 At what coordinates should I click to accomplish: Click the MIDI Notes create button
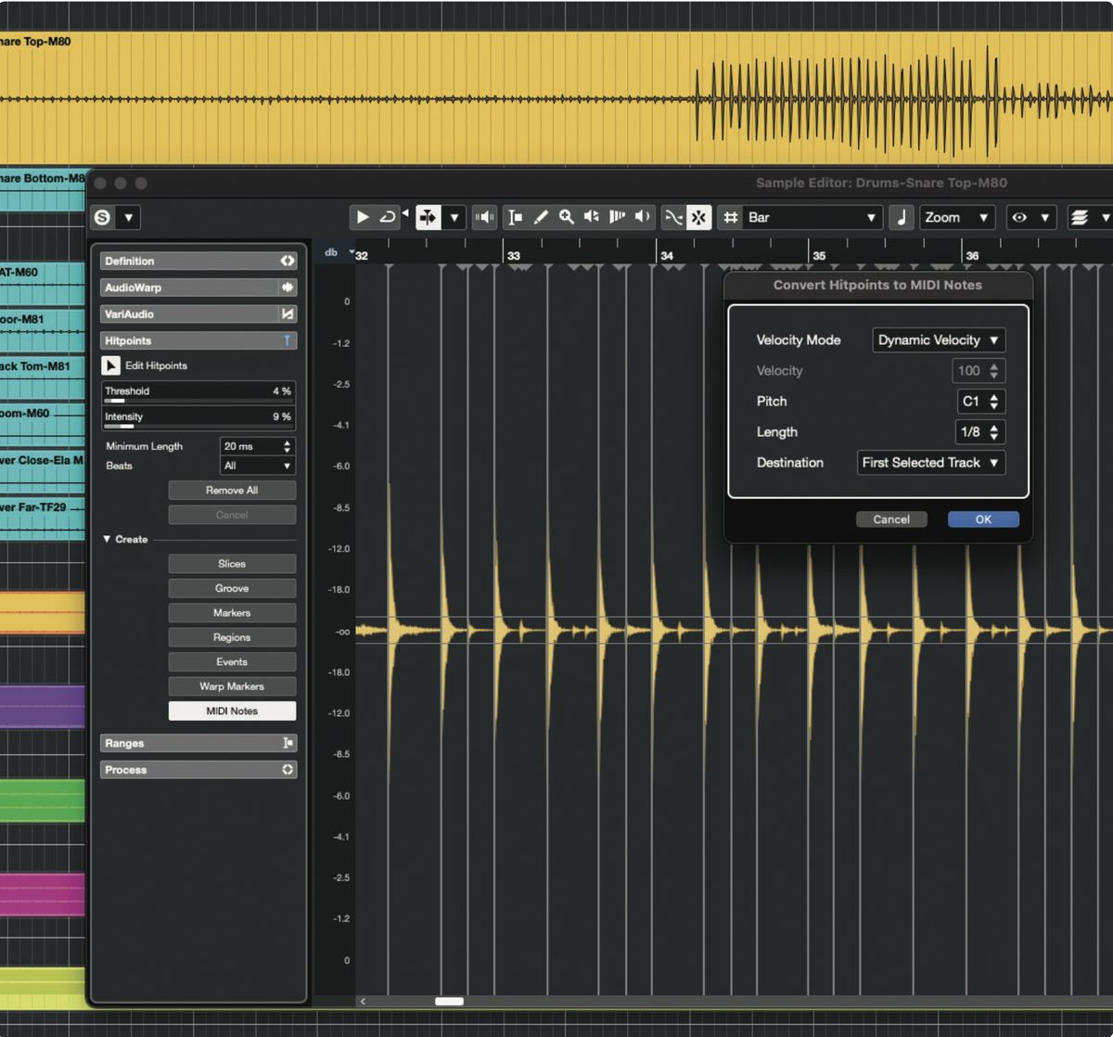[232, 711]
